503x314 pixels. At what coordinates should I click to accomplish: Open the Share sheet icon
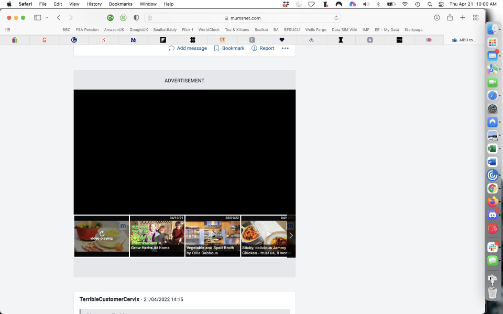pos(450,18)
